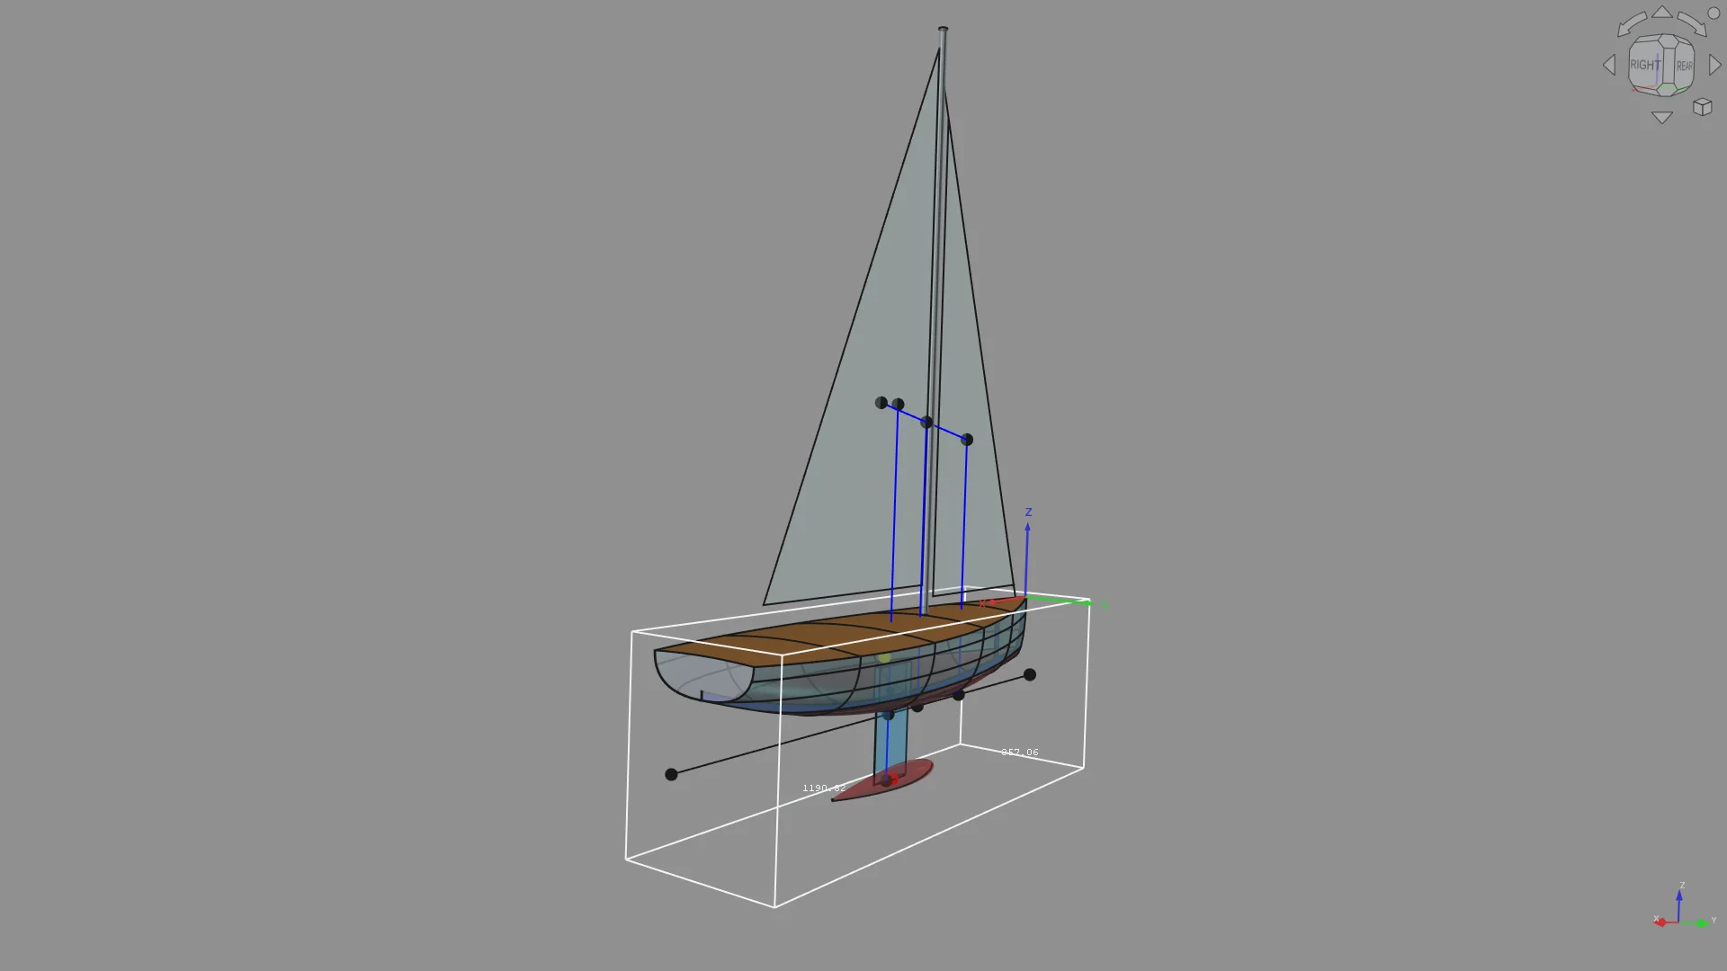Click the 357.06 dimension label
The width and height of the screenshot is (1727, 971).
tap(1020, 753)
